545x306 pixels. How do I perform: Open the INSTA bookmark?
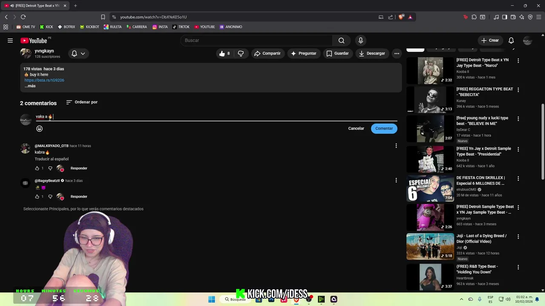[x=160, y=27]
